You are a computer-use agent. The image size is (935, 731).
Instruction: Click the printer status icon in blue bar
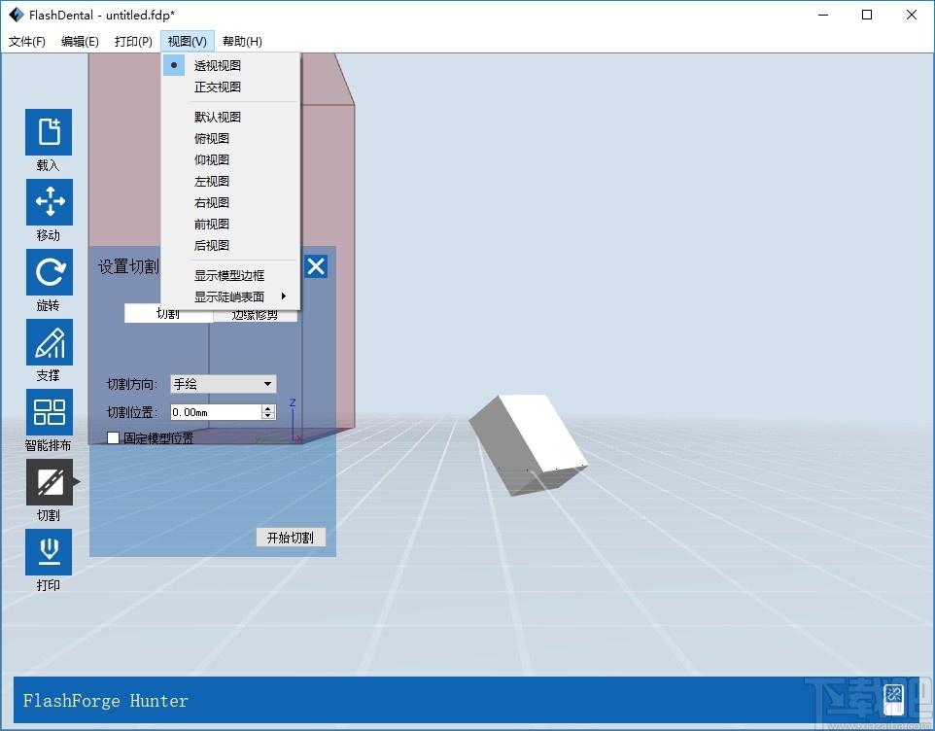click(x=894, y=699)
